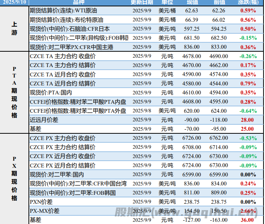The width and height of the screenshot is (265, 224).
Task: Select the -0.53% change cell
Action: click(x=248, y=138)
